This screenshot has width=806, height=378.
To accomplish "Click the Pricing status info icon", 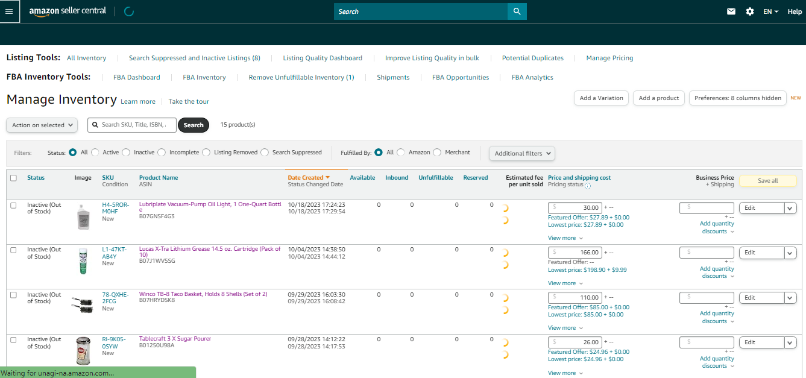I will pyautogui.click(x=588, y=186).
